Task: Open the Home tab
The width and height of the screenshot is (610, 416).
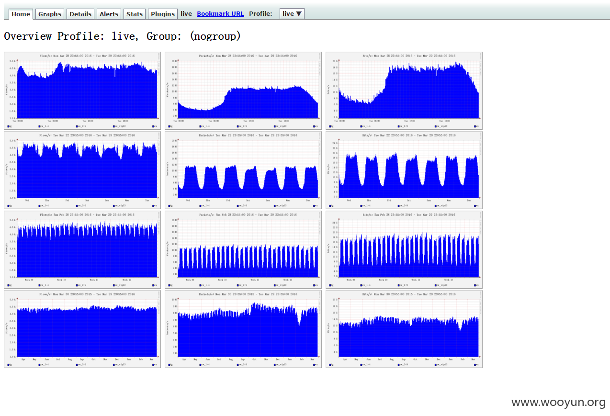Action: coord(21,14)
